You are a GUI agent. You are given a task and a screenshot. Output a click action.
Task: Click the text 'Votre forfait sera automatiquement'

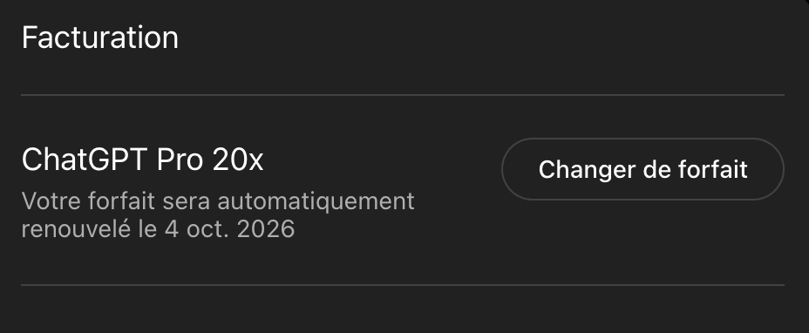click(218, 200)
